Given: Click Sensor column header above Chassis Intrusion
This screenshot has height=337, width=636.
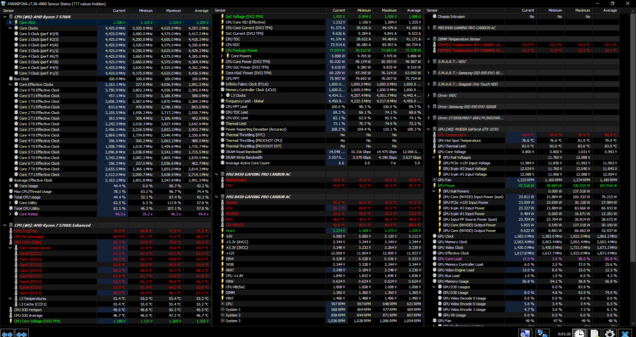Looking at the screenshot, I should [x=465, y=11].
